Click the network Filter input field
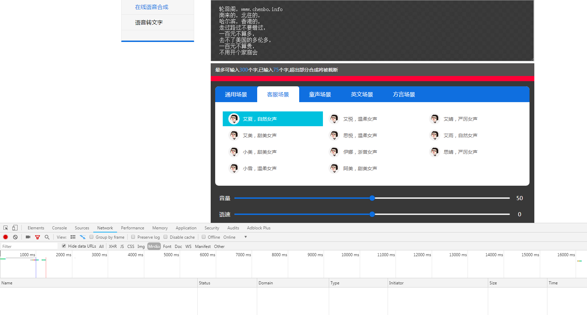 (x=29, y=247)
